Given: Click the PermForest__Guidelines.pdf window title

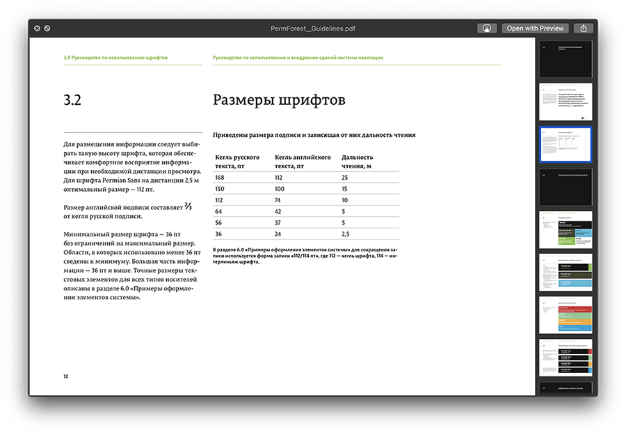Looking at the screenshot, I should pos(312,28).
